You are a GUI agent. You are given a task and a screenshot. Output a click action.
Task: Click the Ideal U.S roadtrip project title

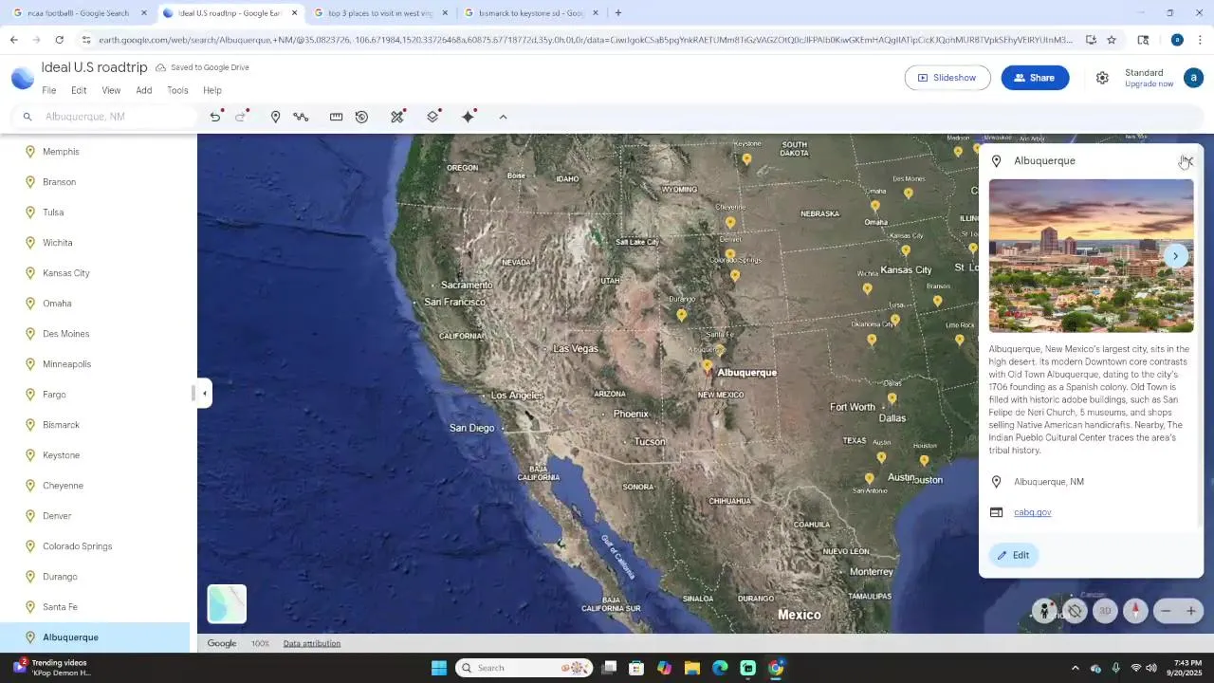(95, 67)
